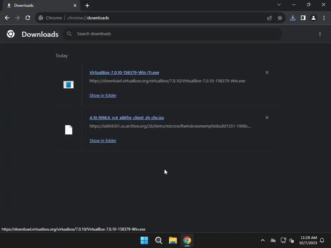
Task: Go back using the browser back arrow
Action: [7, 18]
